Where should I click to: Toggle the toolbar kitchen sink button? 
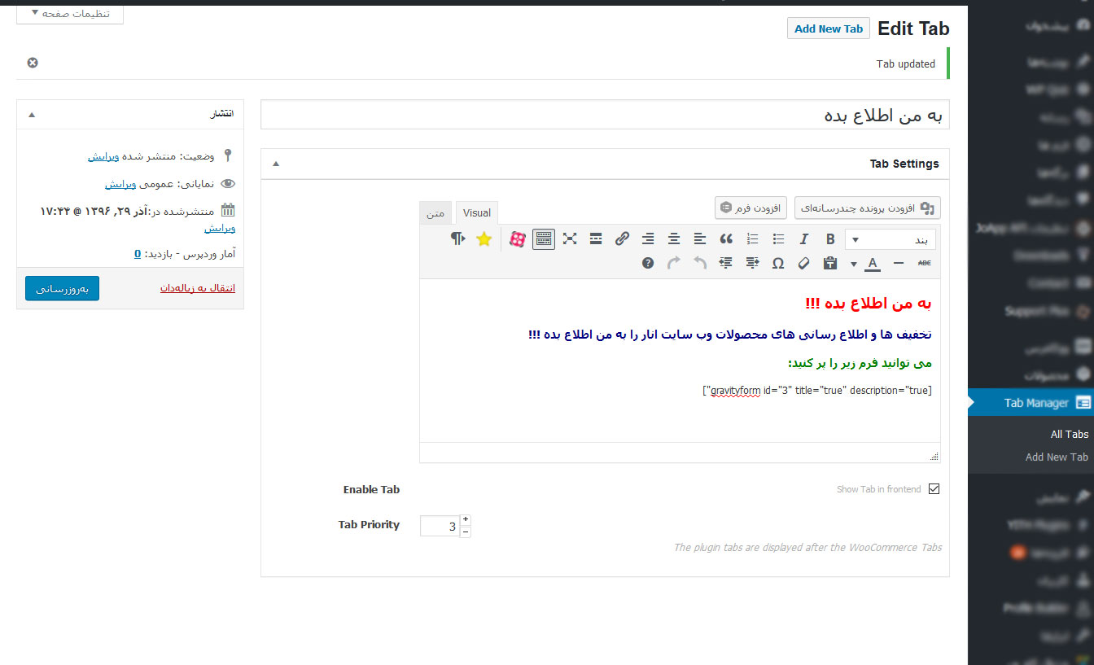[x=544, y=238]
